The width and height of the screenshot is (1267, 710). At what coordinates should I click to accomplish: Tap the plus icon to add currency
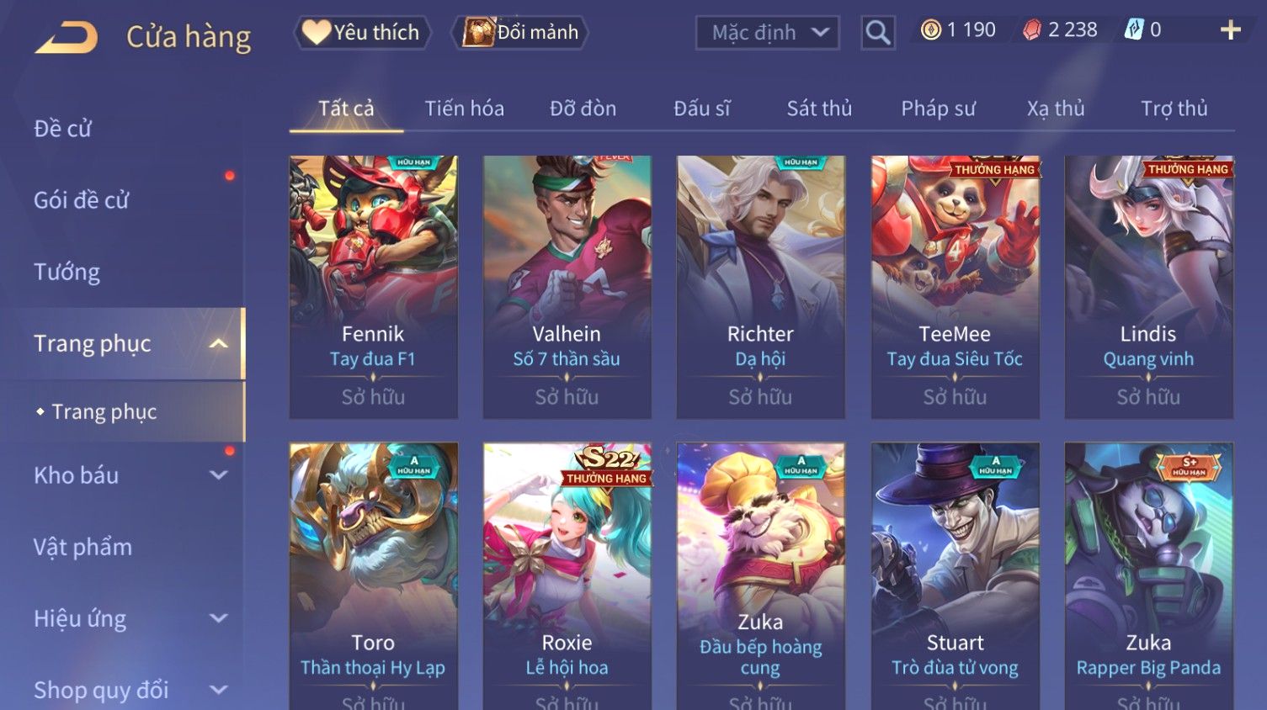pyautogui.click(x=1230, y=30)
